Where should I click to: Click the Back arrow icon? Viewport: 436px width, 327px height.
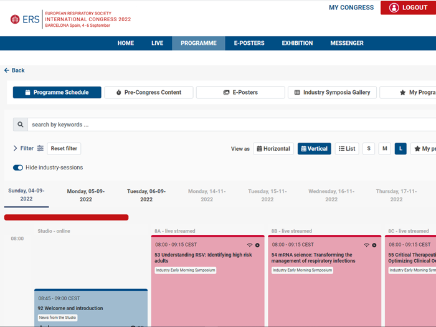tap(7, 70)
